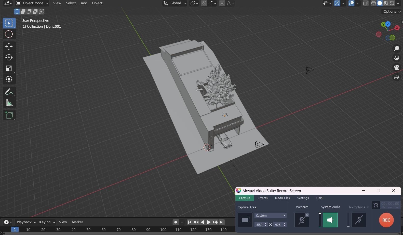This screenshot has width=403, height=235.
Task: Click the Movavi schedule alarm clock icon
Action: pos(376,205)
